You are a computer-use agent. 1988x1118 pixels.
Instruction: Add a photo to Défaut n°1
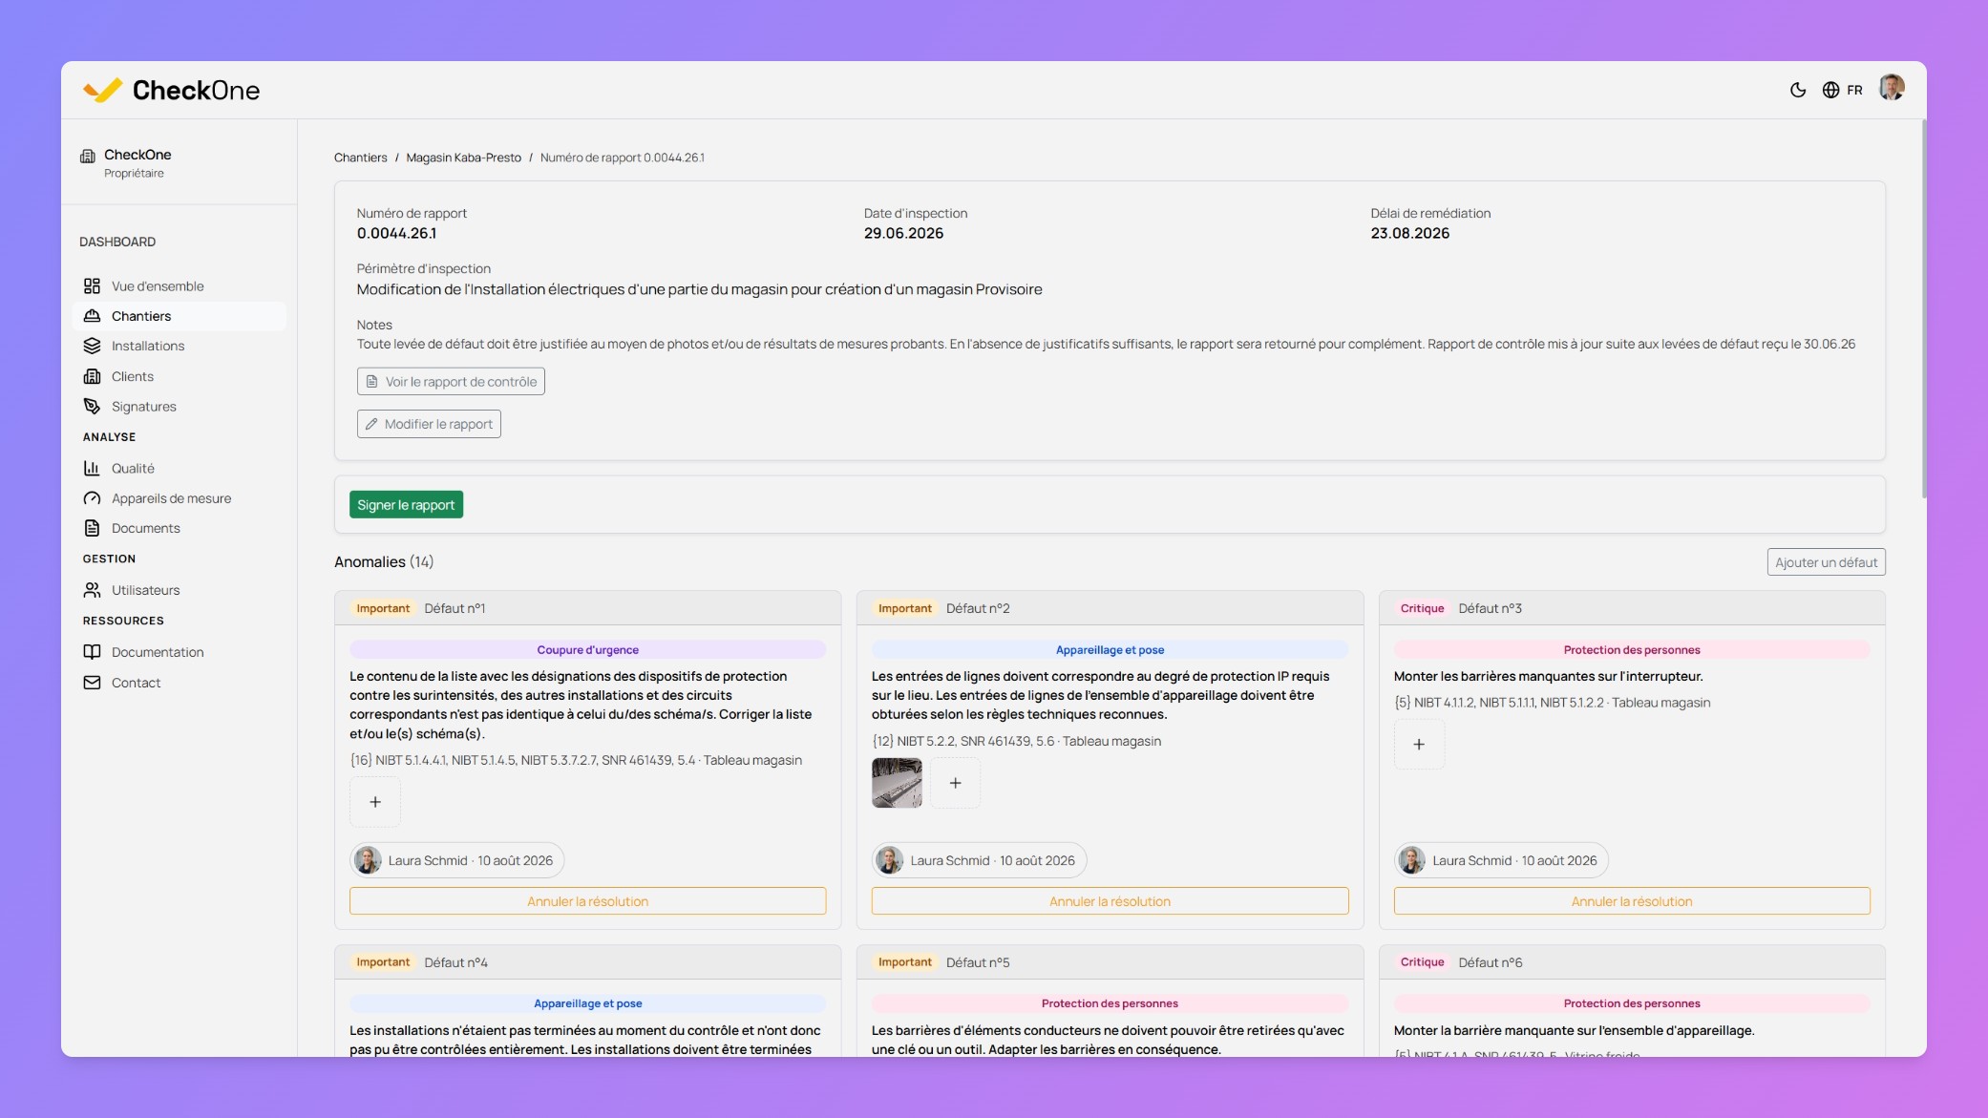pyautogui.click(x=375, y=802)
